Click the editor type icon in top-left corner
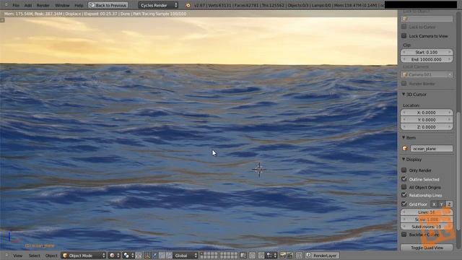Viewport: 462px width, 260px height. 6,5
